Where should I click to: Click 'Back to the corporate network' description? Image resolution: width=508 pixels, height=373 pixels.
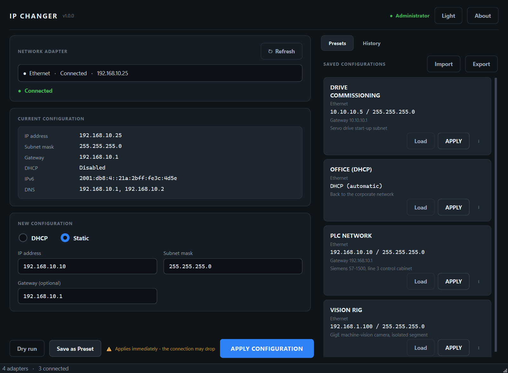[362, 194]
